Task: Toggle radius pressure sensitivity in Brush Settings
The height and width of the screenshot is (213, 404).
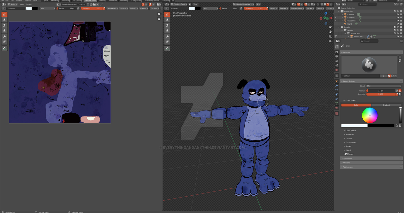Action: 397,91
